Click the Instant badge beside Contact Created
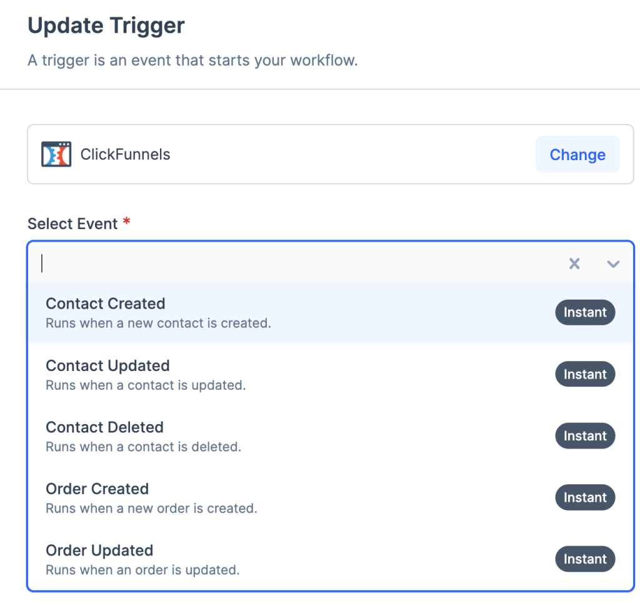640x605 pixels. (585, 313)
